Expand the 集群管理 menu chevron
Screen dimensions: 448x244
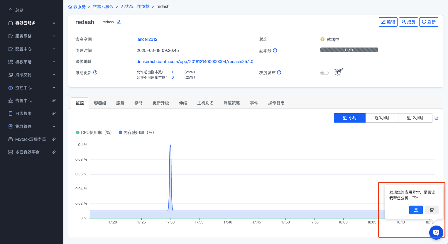(x=54, y=126)
